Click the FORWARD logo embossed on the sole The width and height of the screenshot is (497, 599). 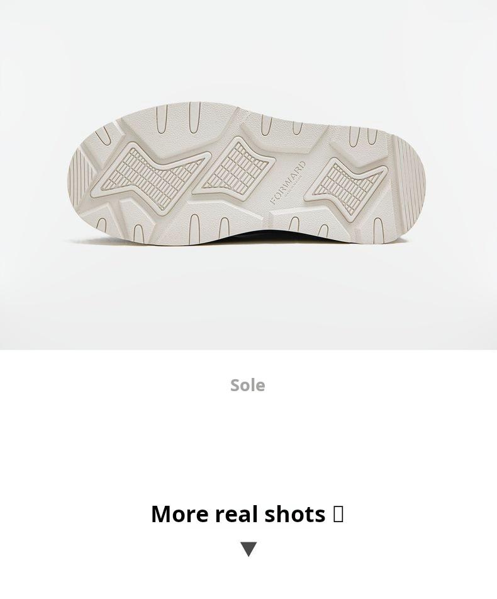[288, 183]
